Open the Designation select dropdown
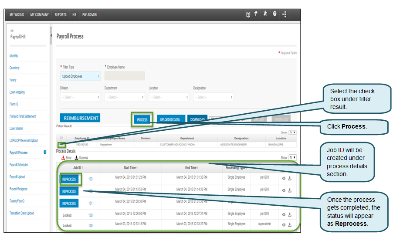Image resolution: width=393 pixels, height=241 pixels. (213, 97)
